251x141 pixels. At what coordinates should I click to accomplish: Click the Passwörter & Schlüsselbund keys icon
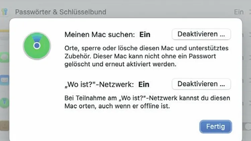coord(4,12)
